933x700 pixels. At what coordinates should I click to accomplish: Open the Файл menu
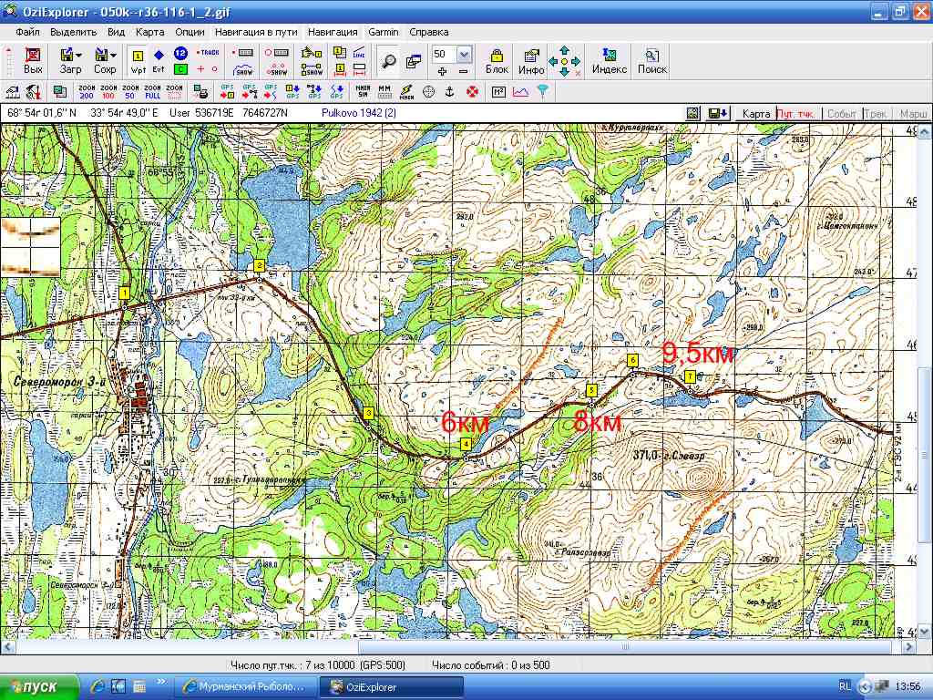point(27,31)
